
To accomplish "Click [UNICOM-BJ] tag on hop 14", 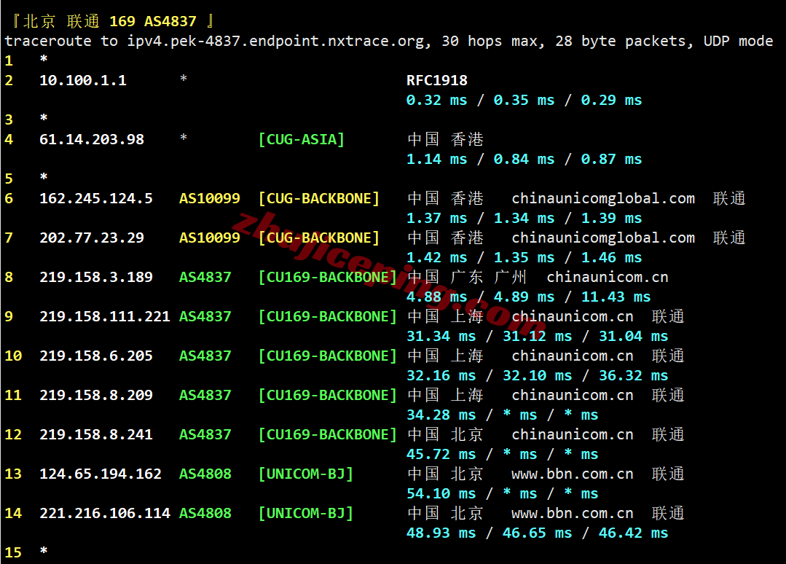I will (306, 514).
